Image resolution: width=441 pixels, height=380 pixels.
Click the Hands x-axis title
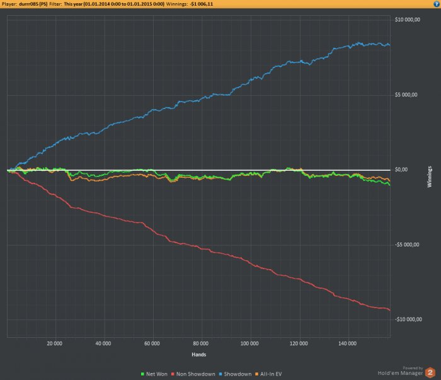coord(199,355)
